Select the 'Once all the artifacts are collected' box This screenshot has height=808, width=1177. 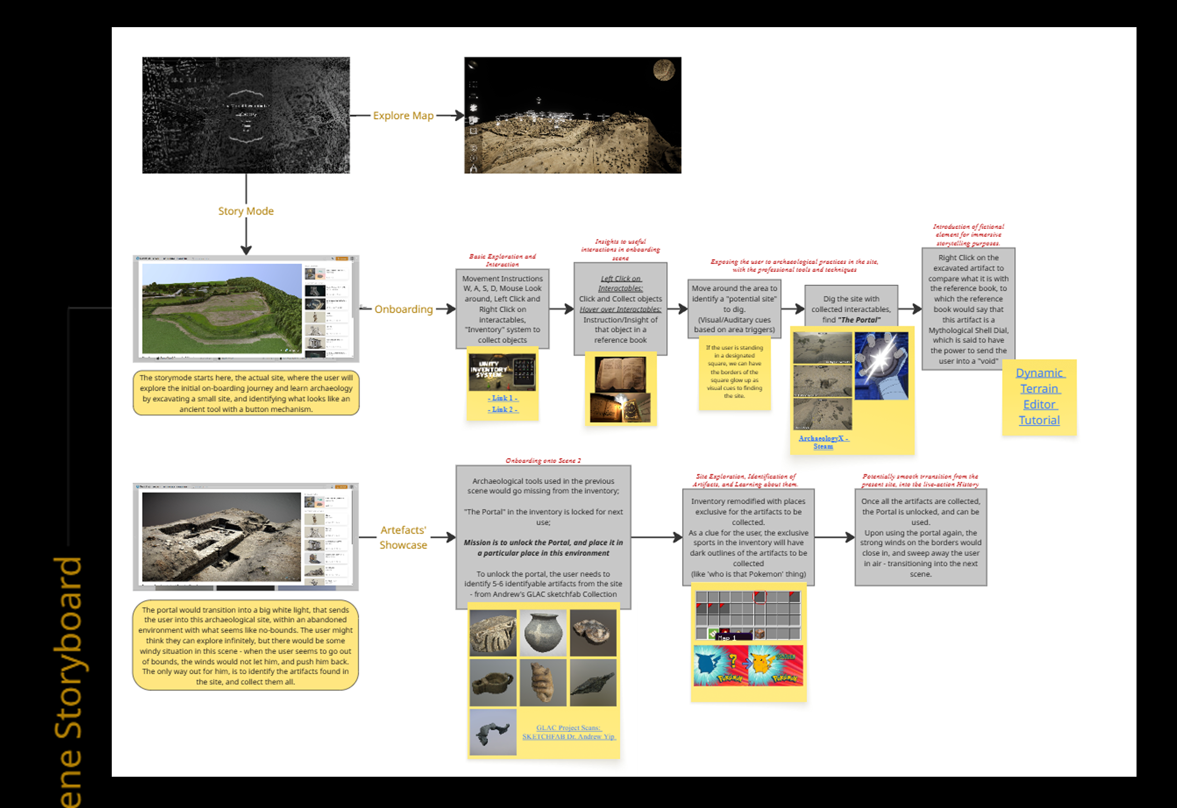tap(921, 537)
